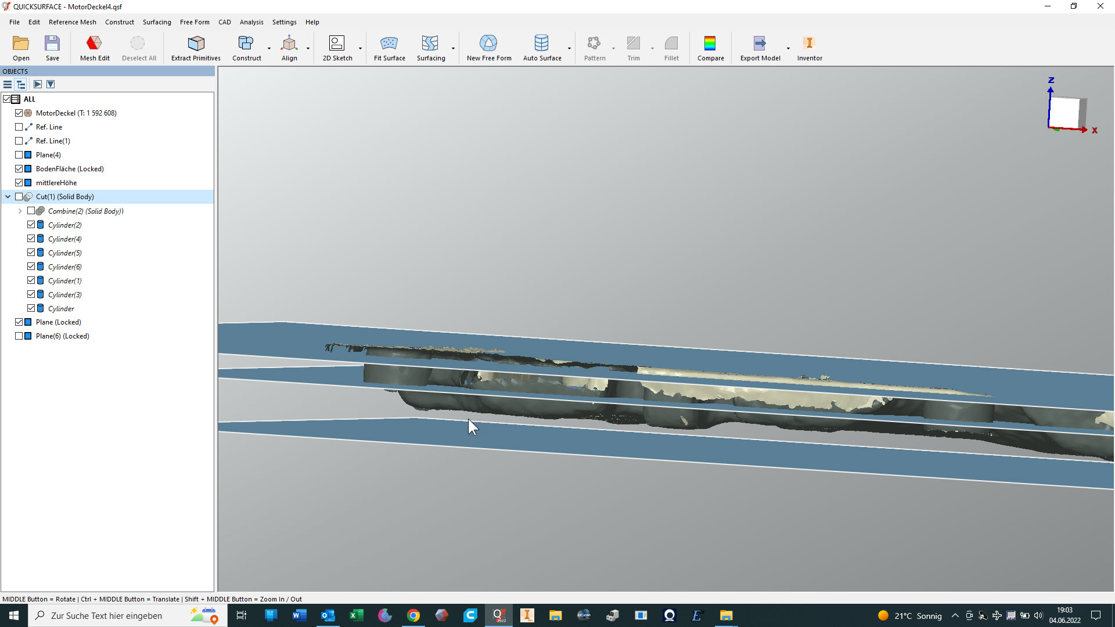
Task: Open the Mesh Edit tool
Action: pyautogui.click(x=95, y=48)
